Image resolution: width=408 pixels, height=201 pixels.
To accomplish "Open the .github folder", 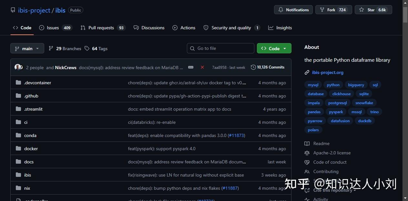I will pos(31,96).
